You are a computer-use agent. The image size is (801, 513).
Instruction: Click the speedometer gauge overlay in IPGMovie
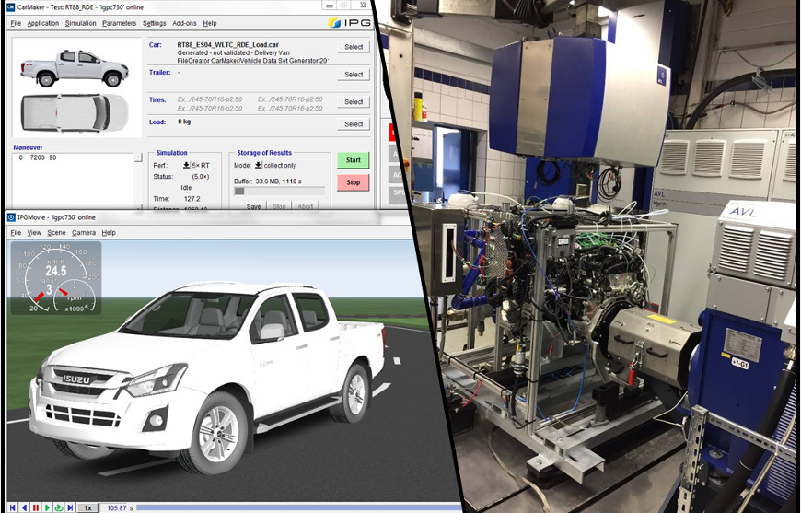(55, 278)
